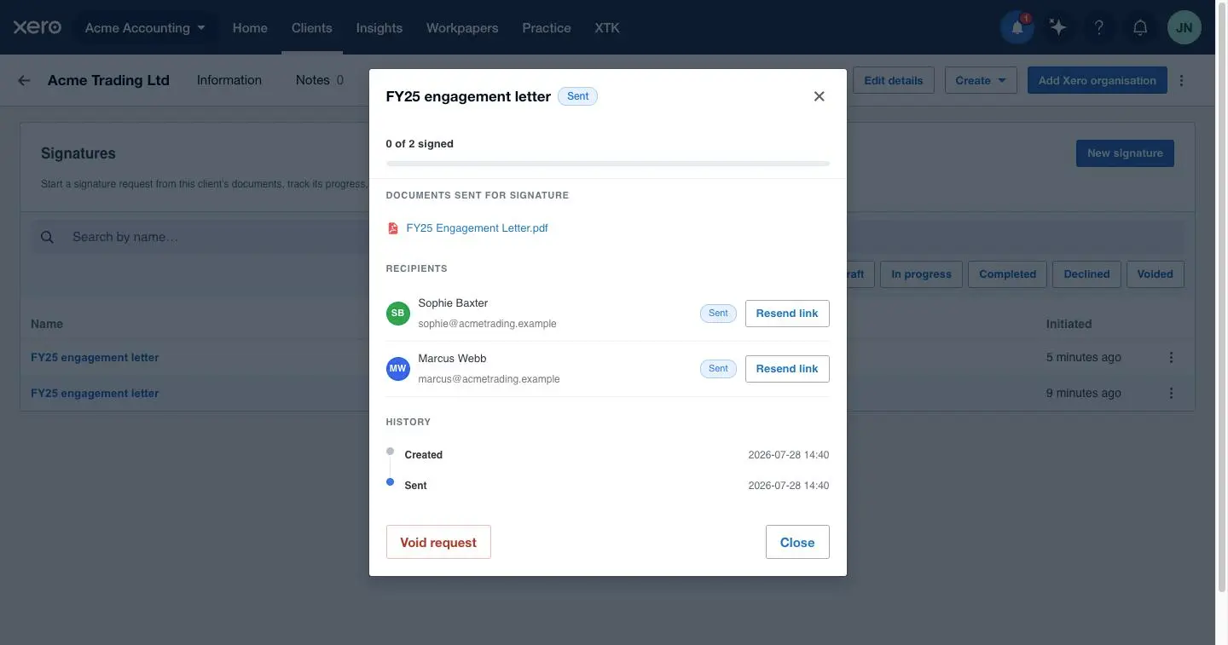Open the Create dropdown button
Viewport: 1228px width, 645px height.
pyautogui.click(x=981, y=80)
